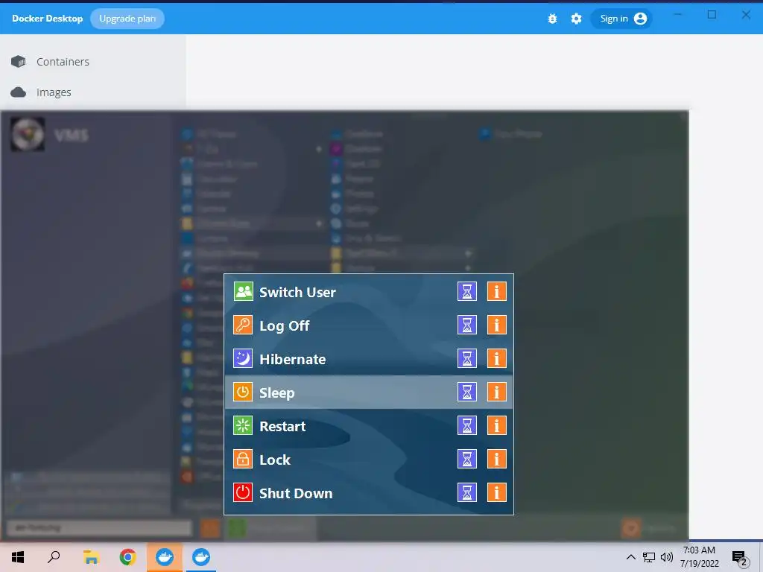
Task: Open the network icon in system tray
Action: click(649, 557)
